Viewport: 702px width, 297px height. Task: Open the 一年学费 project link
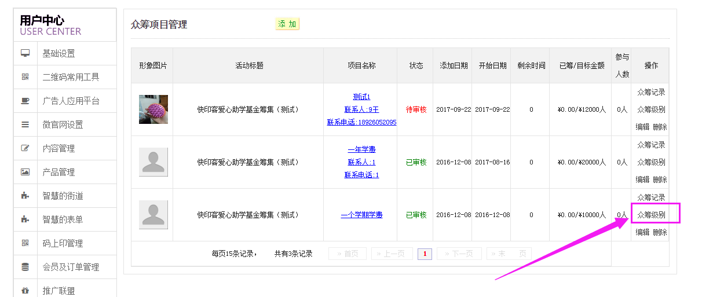point(361,149)
